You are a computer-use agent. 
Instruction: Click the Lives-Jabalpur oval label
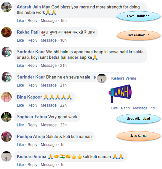coord(139,35)
